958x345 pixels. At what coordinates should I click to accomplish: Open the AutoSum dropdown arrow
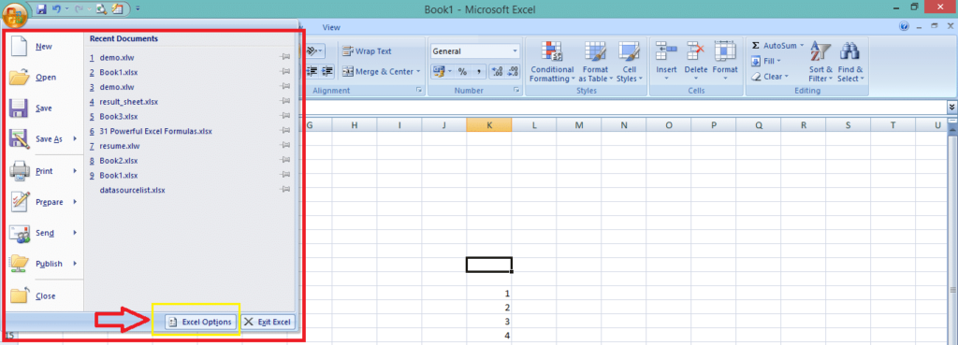coord(802,46)
